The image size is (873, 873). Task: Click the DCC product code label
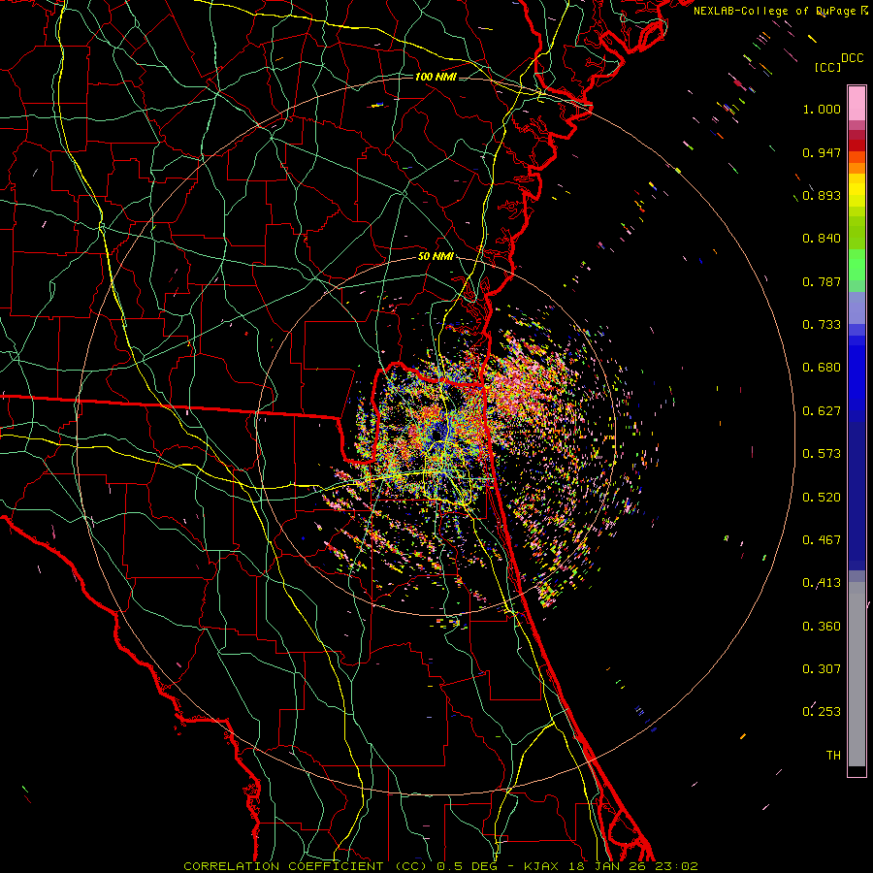coord(852,58)
